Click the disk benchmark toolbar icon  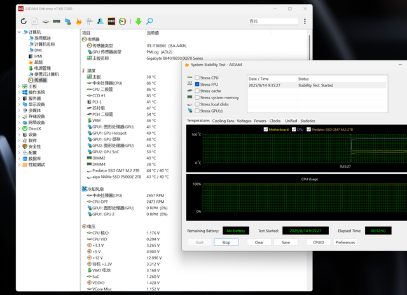46,22
